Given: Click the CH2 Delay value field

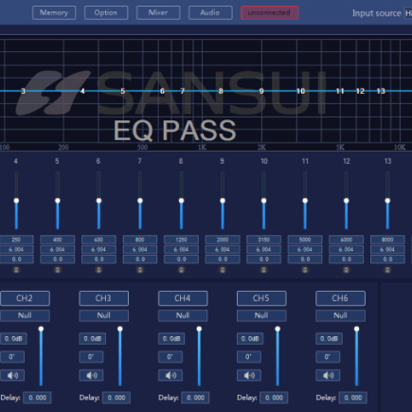Looking at the screenshot, I should point(37,398).
